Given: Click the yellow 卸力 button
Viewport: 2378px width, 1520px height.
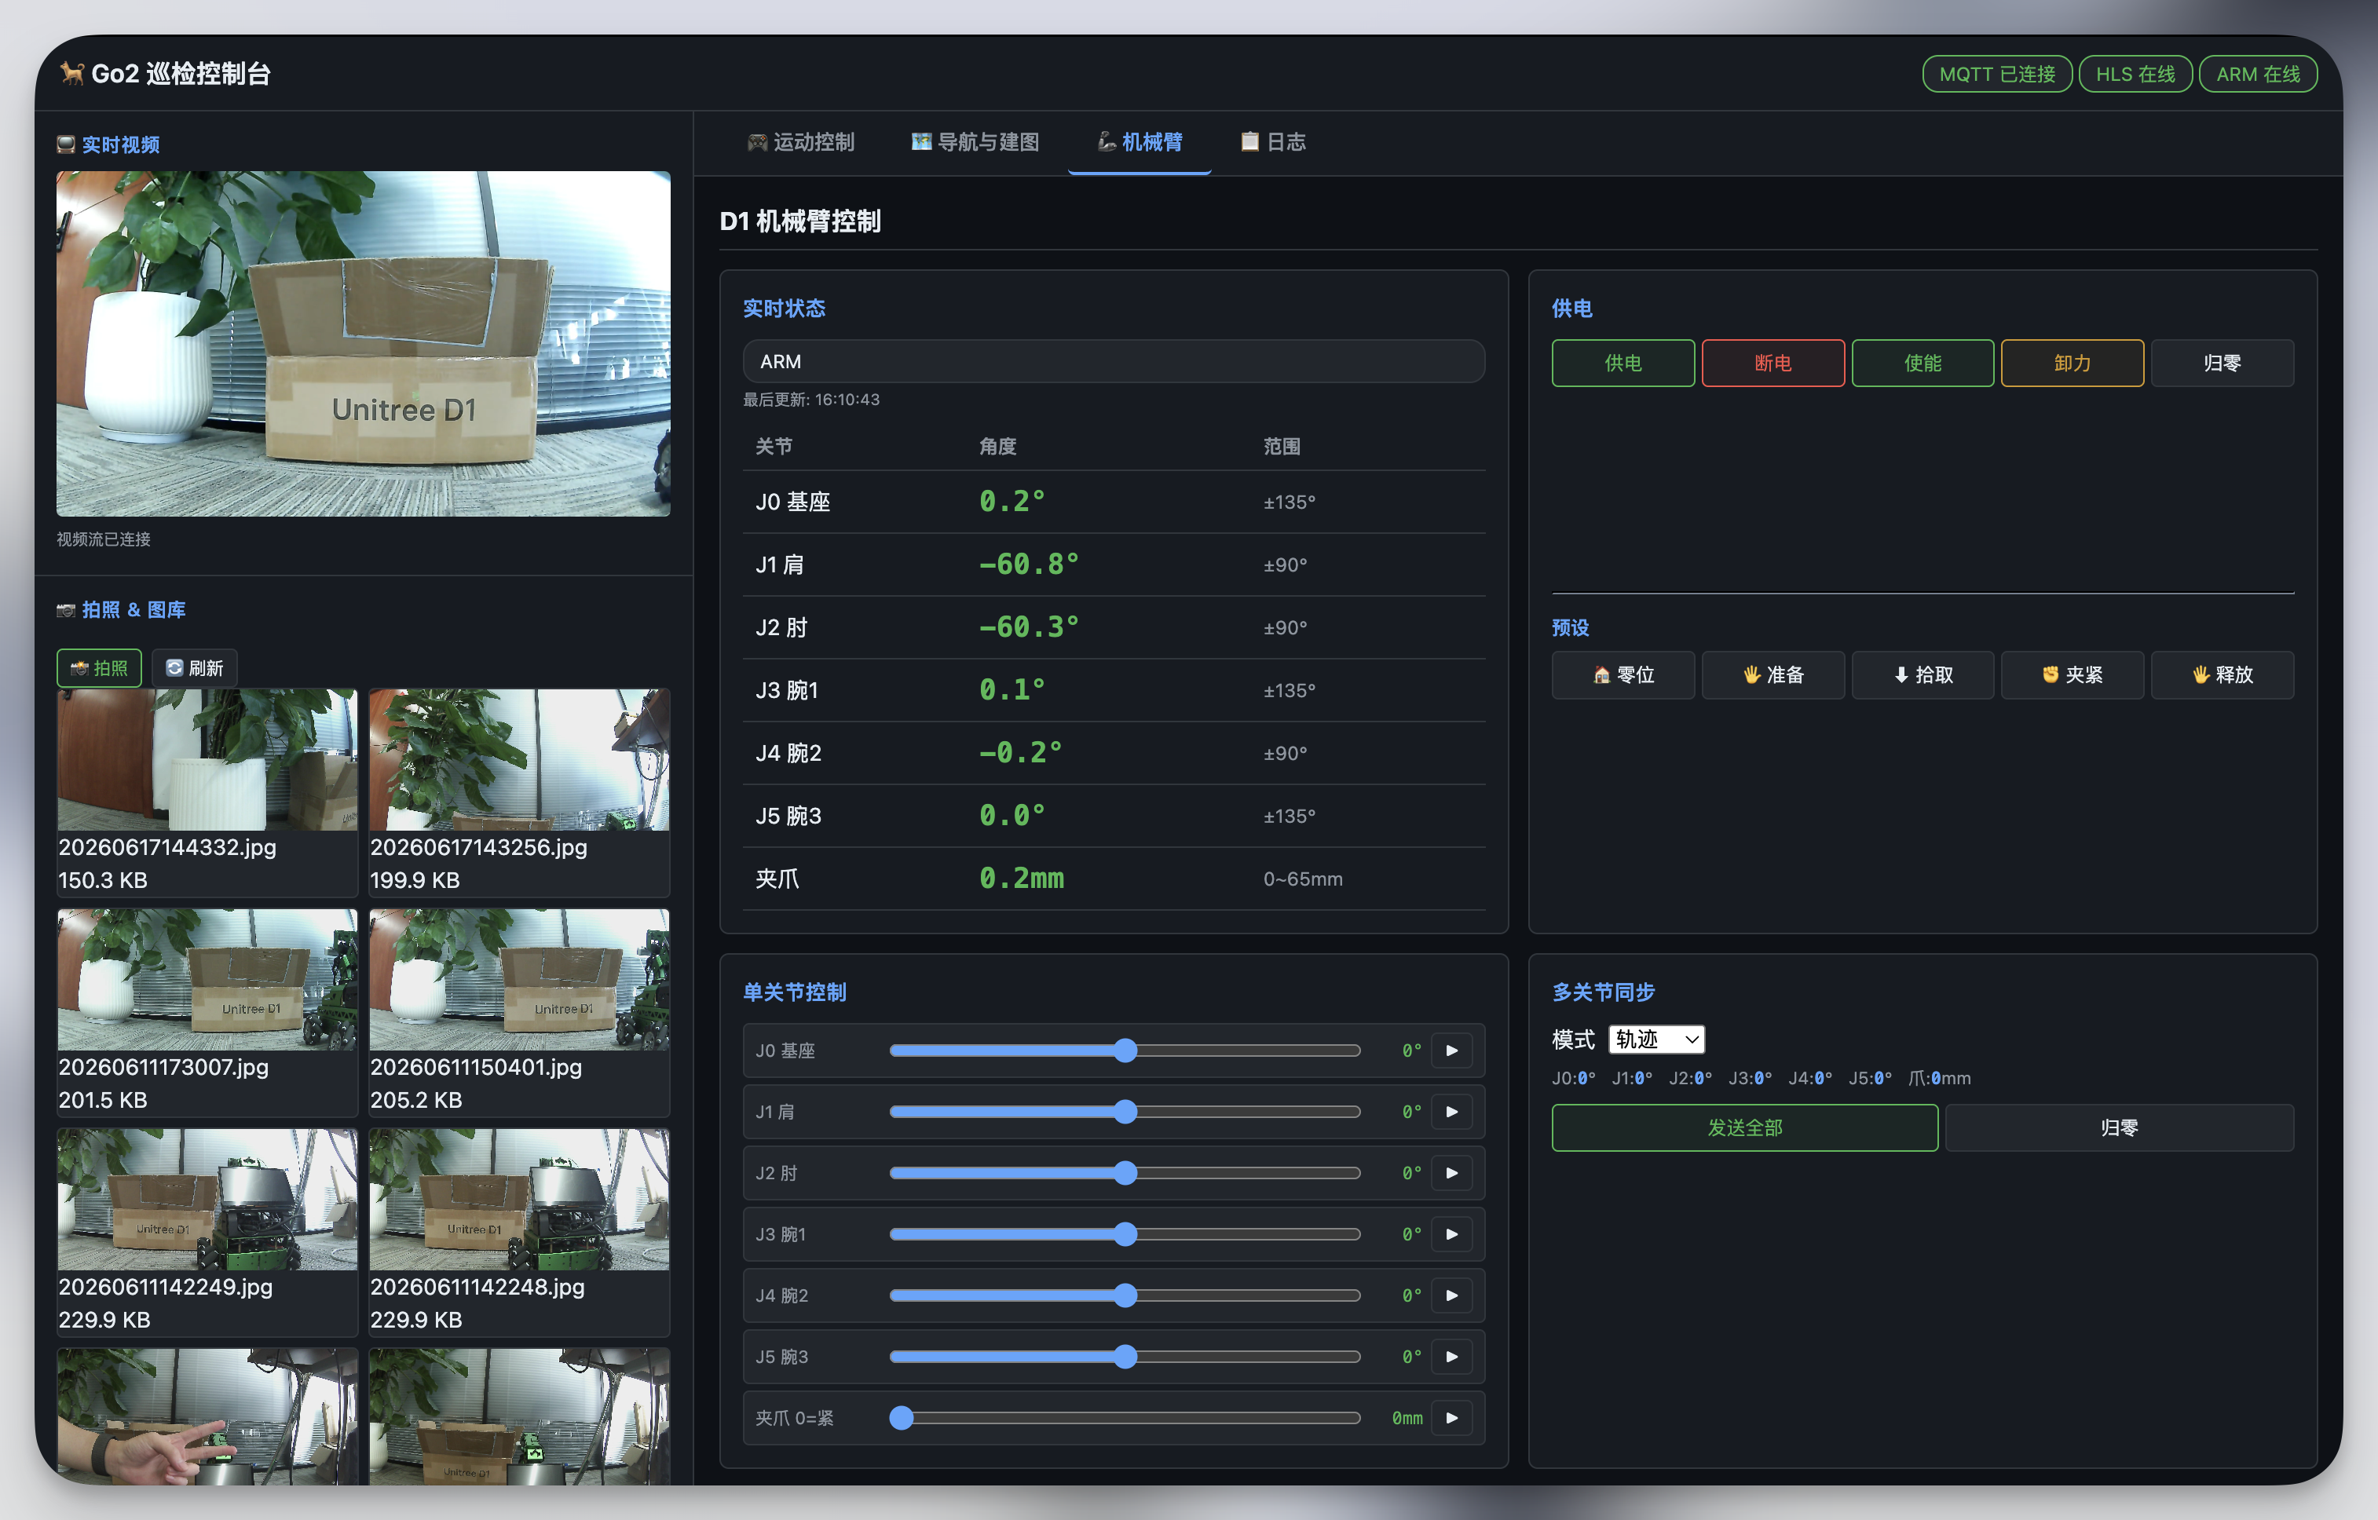Looking at the screenshot, I should click(x=2072, y=364).
